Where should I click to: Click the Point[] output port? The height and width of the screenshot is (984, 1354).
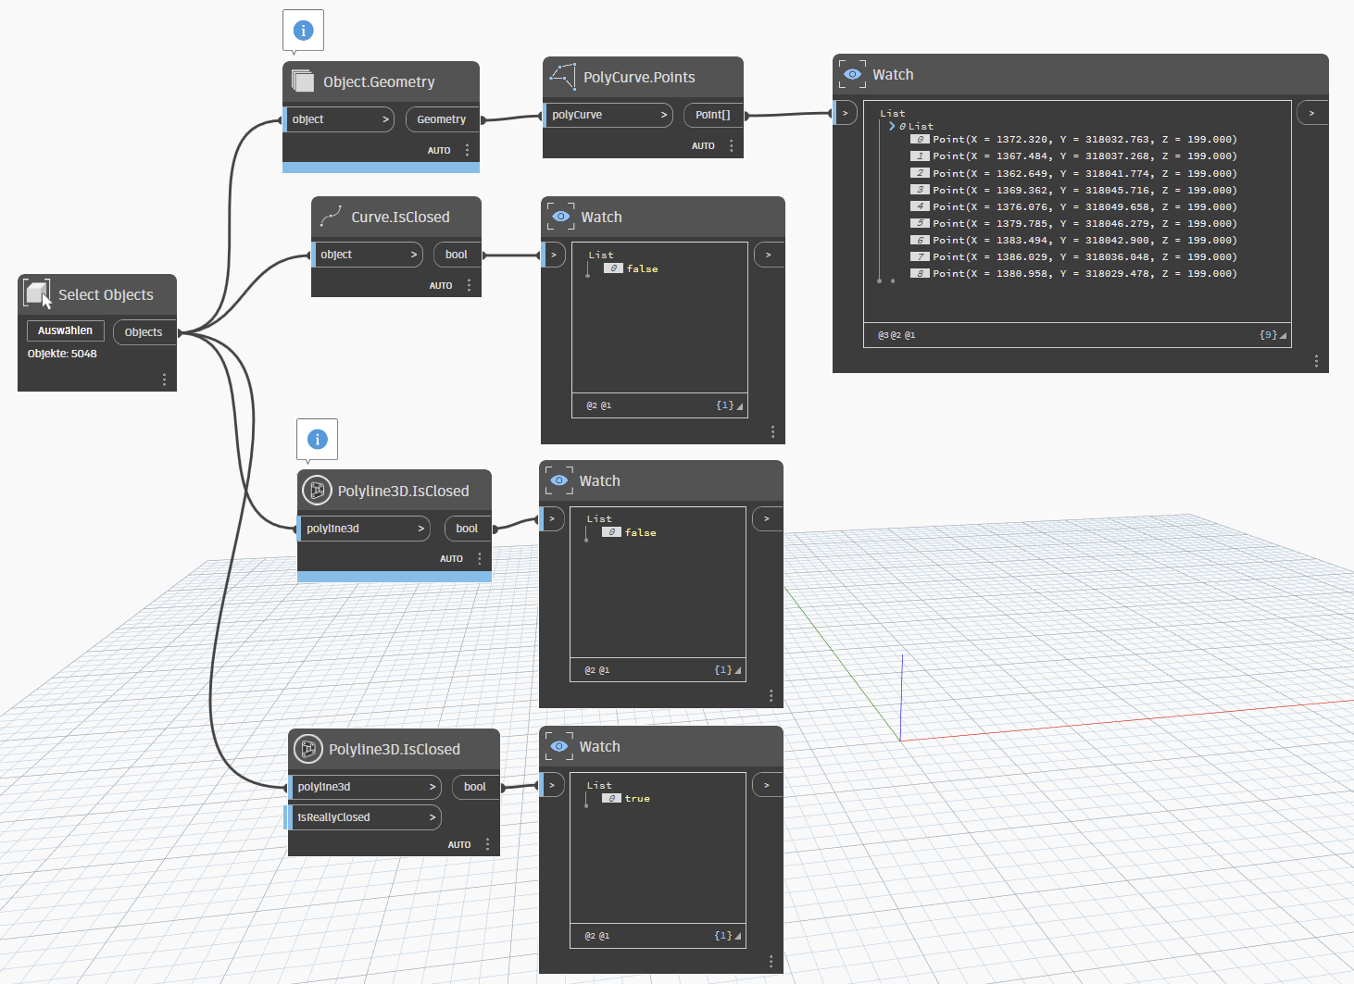(713, 115)
